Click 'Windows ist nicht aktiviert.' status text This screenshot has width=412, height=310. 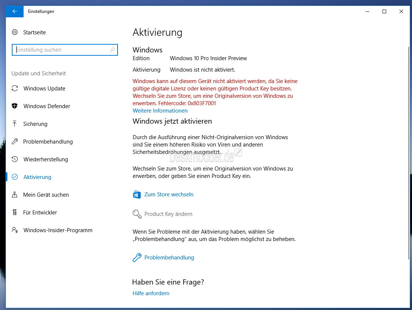(202, 70)
